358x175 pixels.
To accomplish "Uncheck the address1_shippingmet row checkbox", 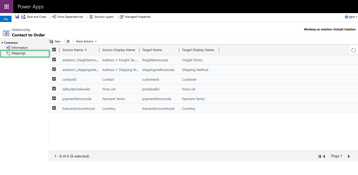I will pyautogui.click(x=54, y=69).
